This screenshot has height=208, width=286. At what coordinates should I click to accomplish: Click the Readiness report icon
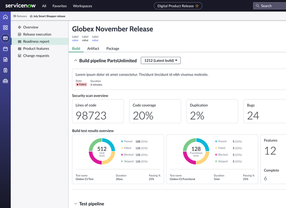coord(19,41)
